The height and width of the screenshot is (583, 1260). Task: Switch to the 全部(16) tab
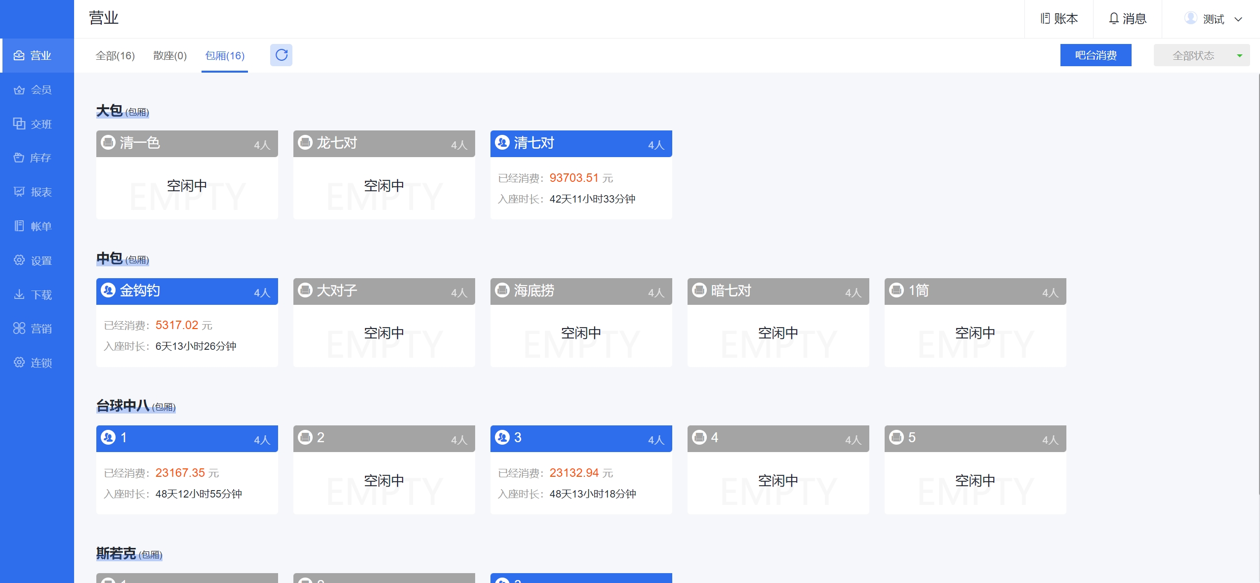115,55
